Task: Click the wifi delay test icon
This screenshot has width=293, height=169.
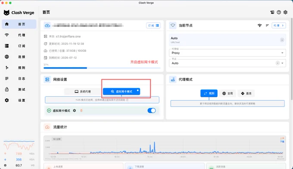Action: pos(259,25)
